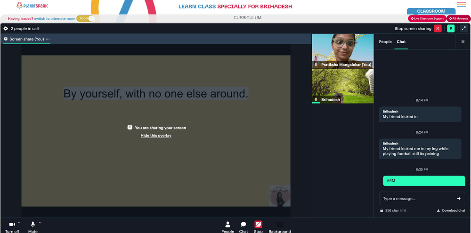This screenshot has height=233, width=471.
Task: Click the Background effects icon
Action: pyautogui.click(x=280, y=225)
